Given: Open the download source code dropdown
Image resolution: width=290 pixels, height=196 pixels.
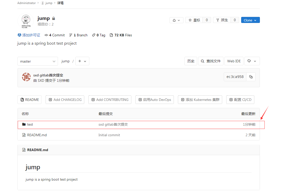Looking at the screenshot, I should tap(252, 61).
